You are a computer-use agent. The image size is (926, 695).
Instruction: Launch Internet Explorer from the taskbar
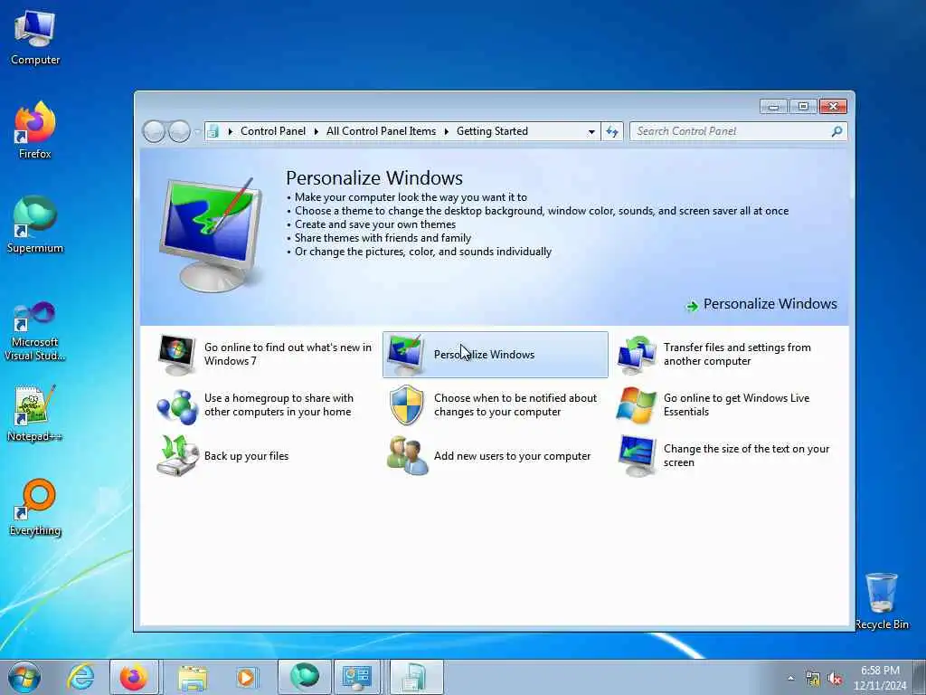[80, 677]
